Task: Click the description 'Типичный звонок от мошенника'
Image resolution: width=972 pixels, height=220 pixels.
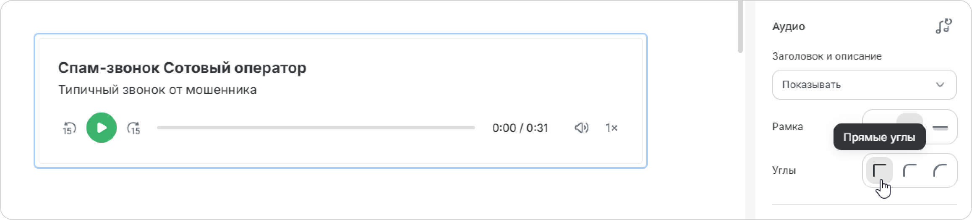Action: click(x=157, y=90)
